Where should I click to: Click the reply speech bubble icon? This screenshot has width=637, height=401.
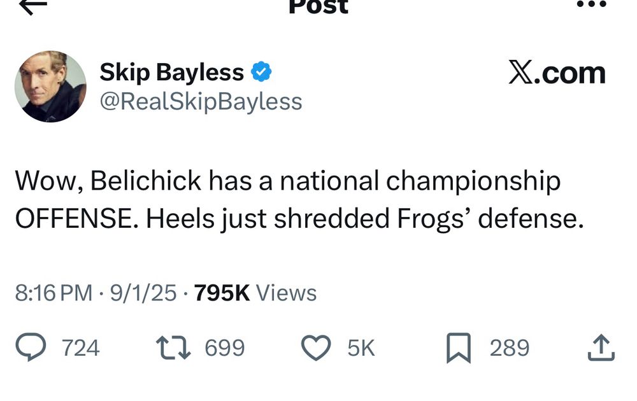pyautogui.click(x=31, y=347)
